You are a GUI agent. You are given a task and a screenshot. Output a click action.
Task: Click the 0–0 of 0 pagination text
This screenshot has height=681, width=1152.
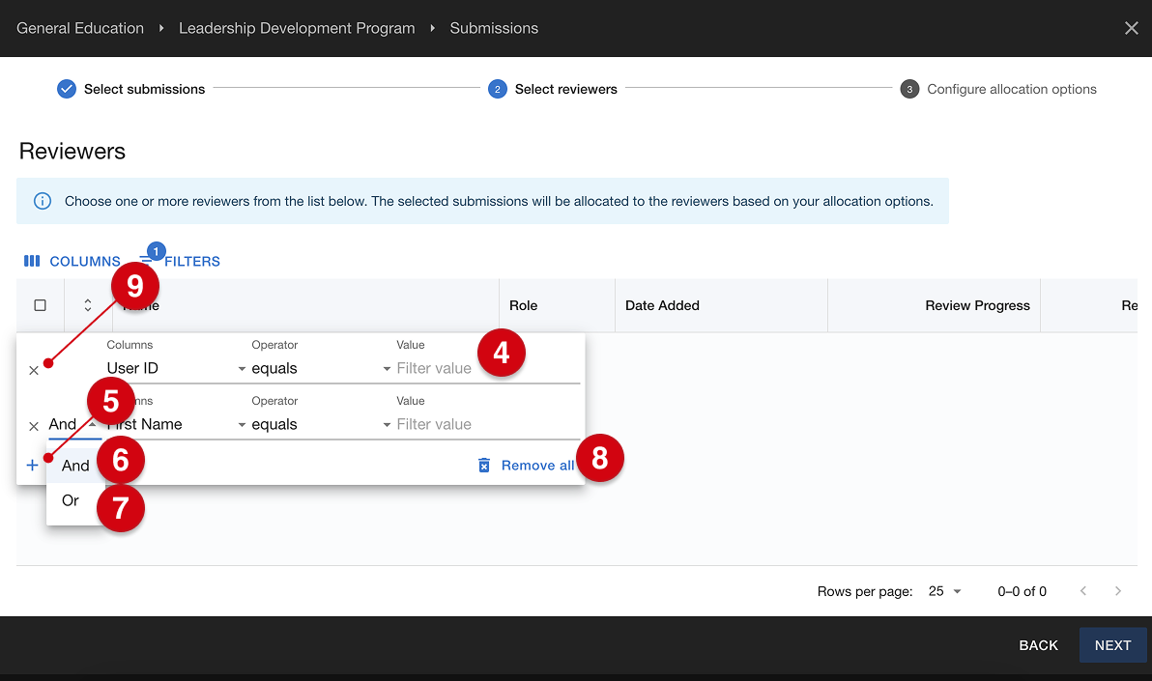click(1022, 591)
